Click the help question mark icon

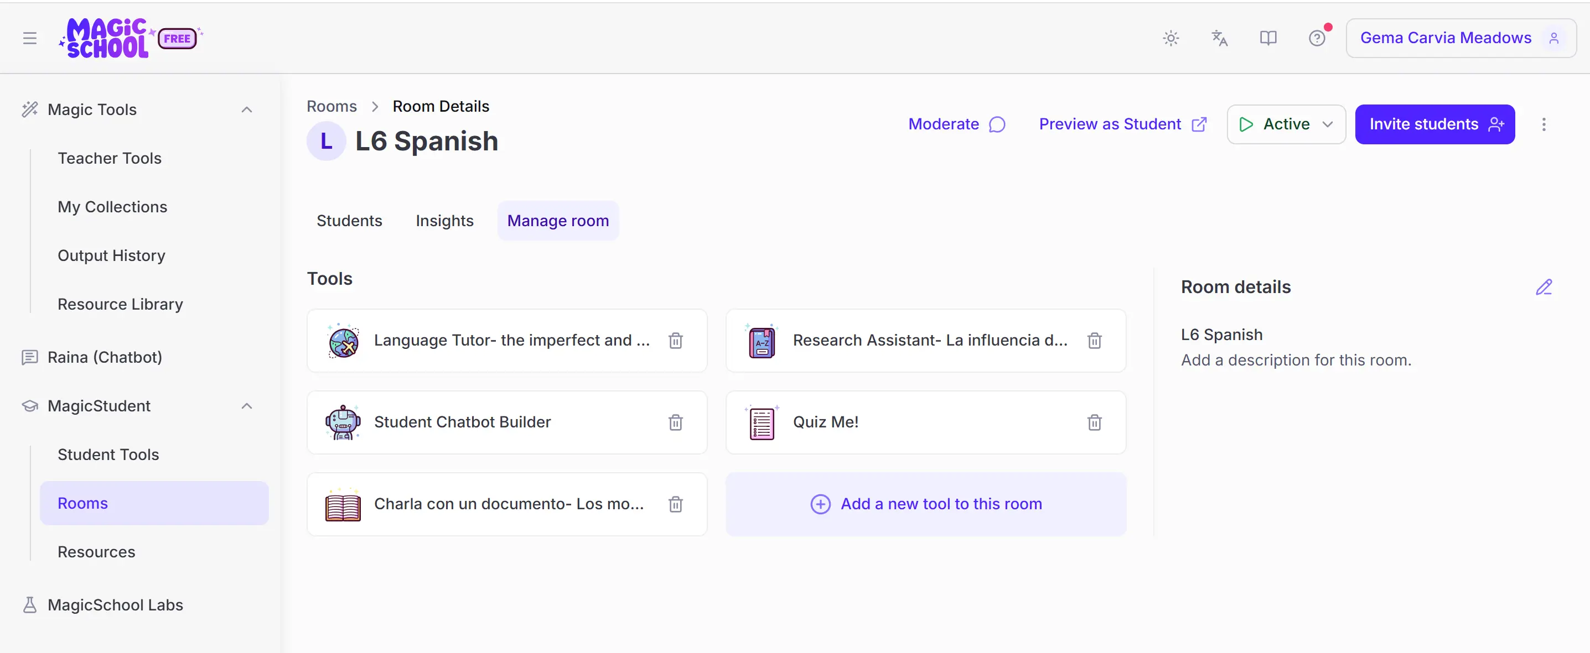click(1317, 38)
